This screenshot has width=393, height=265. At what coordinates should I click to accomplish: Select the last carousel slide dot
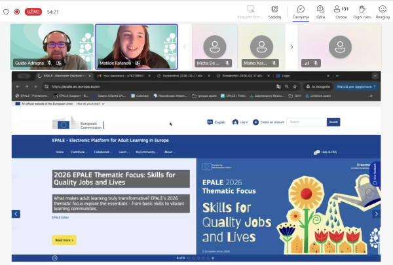214,258
